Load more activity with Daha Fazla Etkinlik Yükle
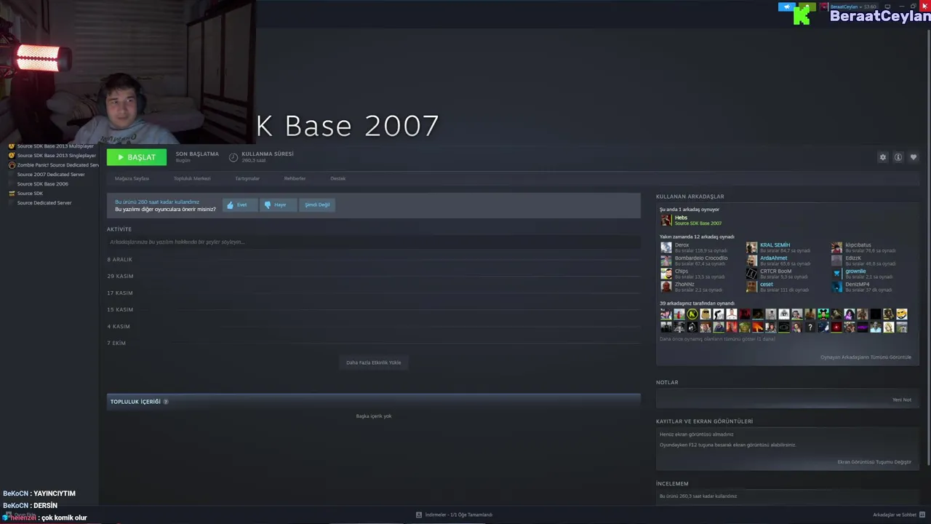This screenshot has width=931, height=524. coord(374,362)
